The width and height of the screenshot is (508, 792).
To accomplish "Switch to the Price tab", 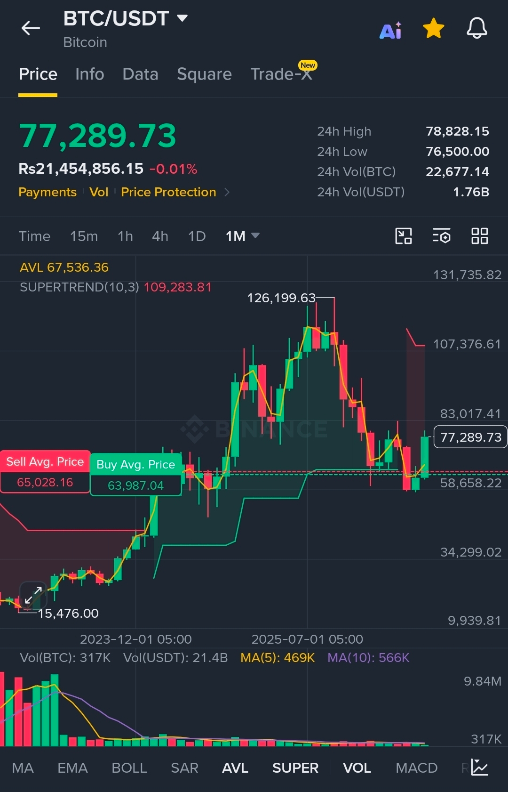I will (x=38, y=74).
